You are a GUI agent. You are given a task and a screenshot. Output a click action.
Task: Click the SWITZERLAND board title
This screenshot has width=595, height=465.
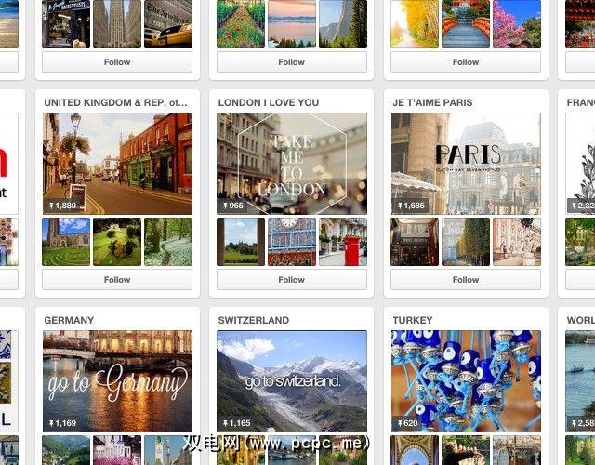tap(254, 320)
